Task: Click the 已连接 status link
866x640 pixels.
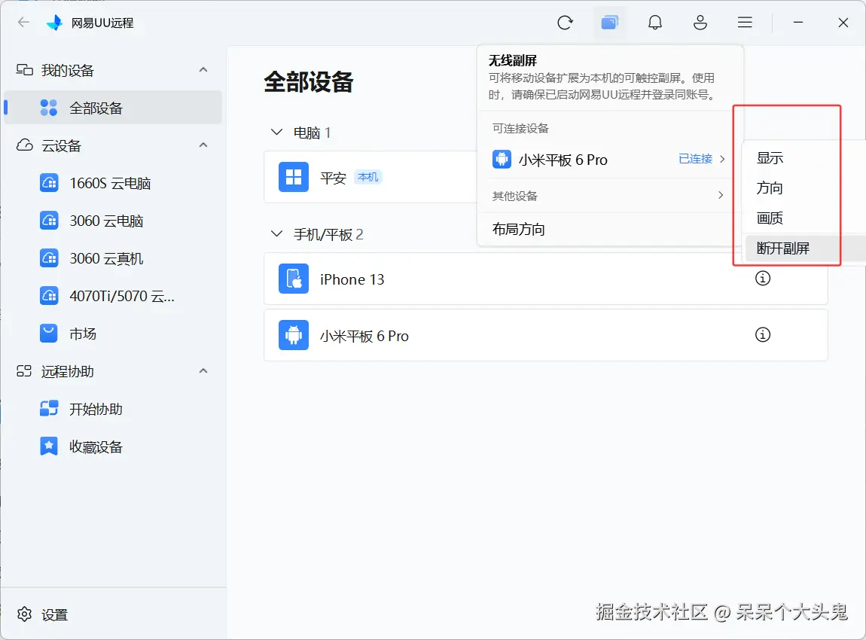Action: [695, 159]
